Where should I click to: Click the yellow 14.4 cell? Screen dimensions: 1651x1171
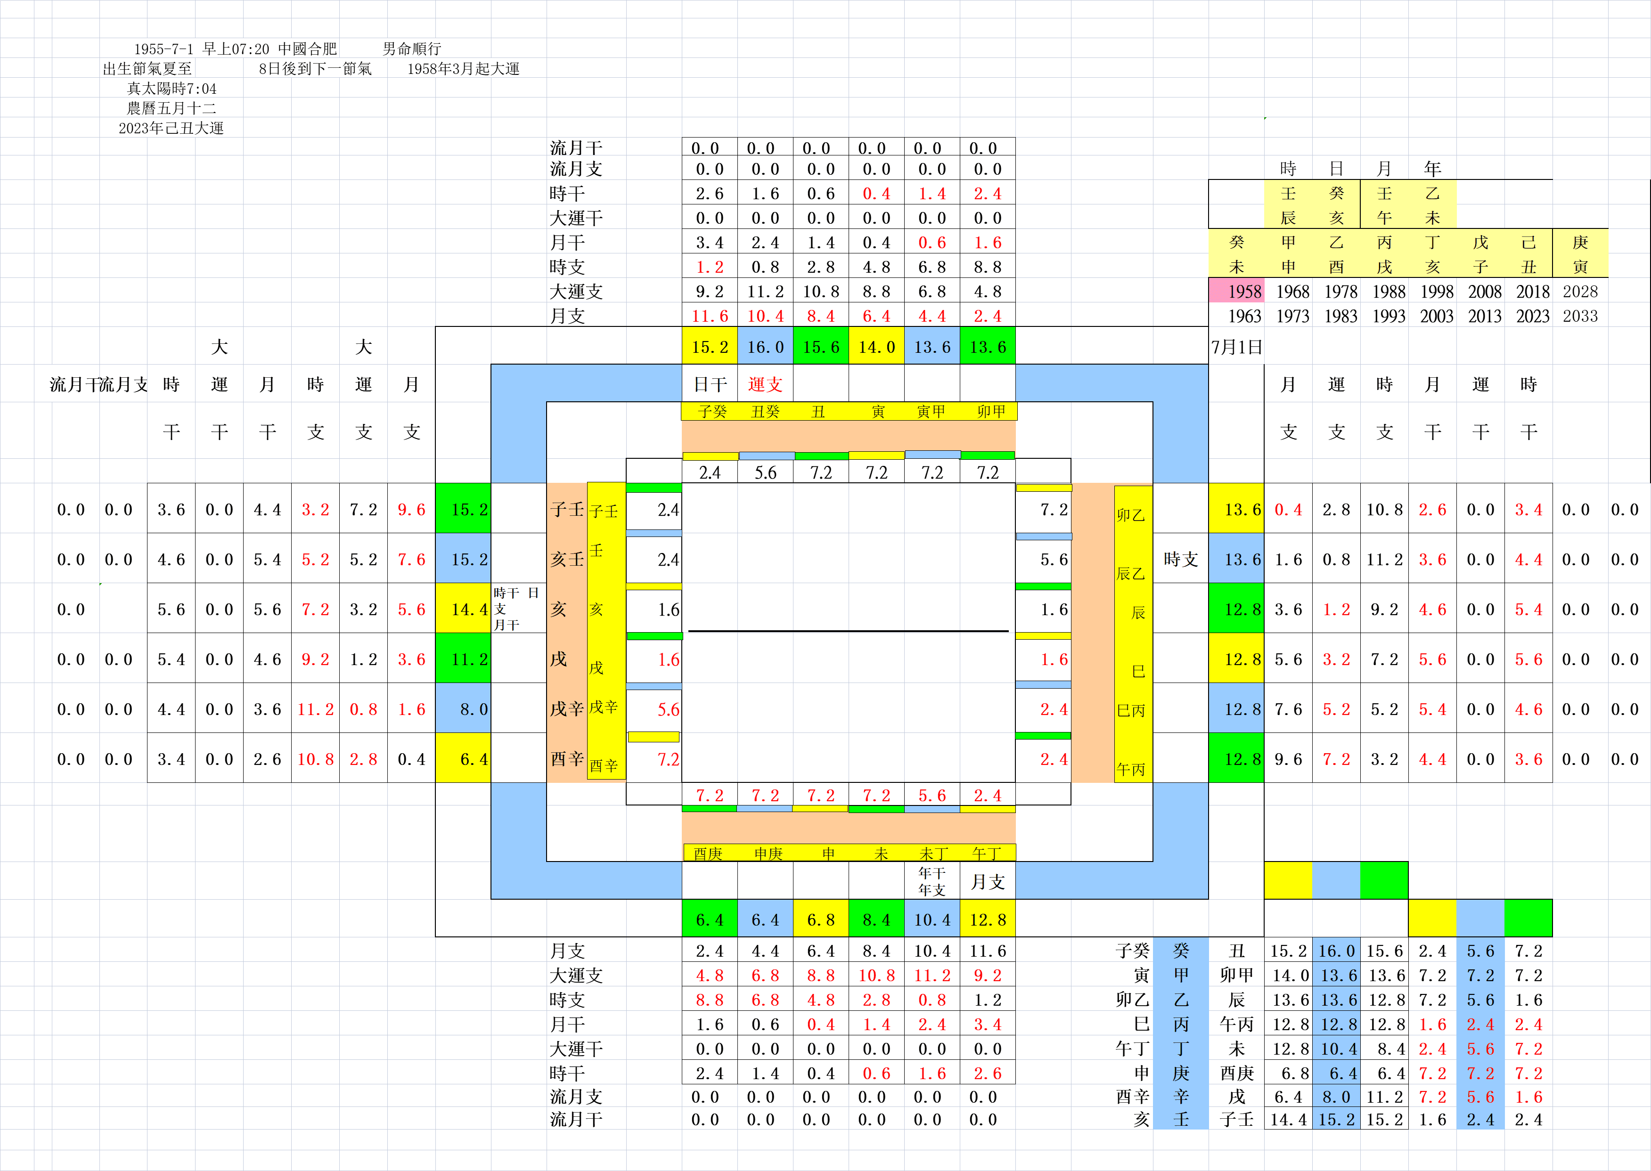point(463,609)
